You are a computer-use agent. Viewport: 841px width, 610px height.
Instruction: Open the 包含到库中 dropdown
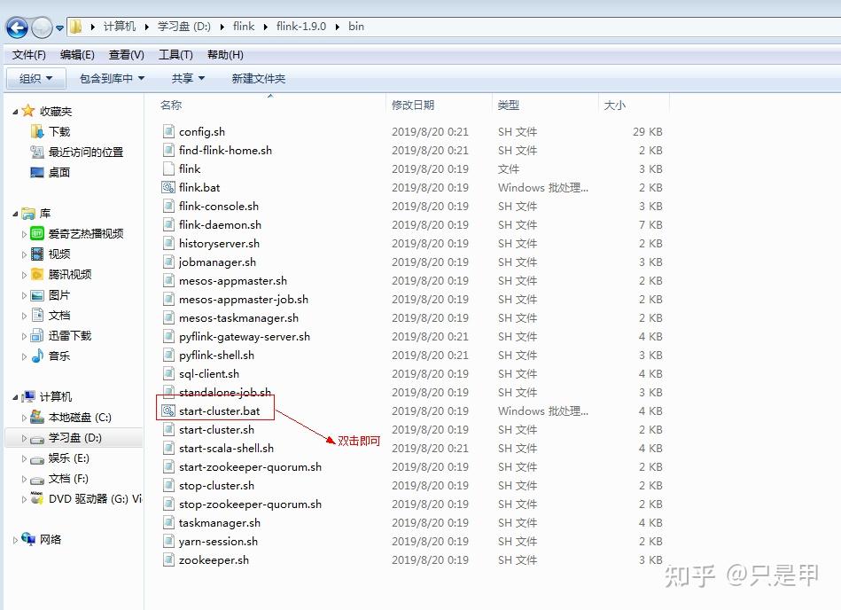[x=112, y=78]
